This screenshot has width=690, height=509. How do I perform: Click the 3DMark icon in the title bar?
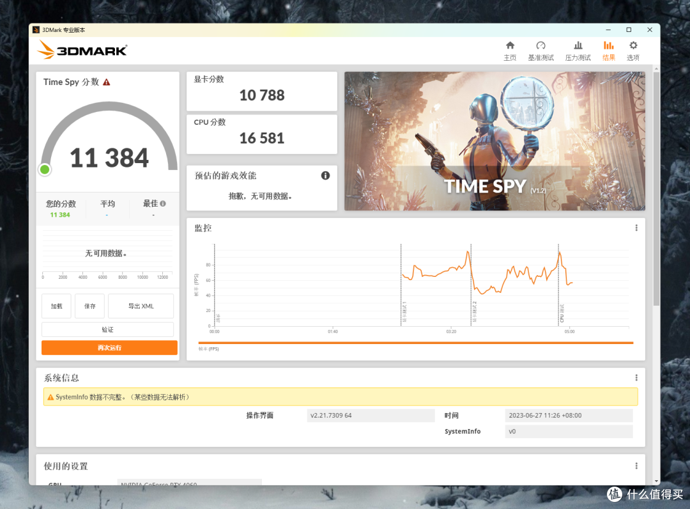pos(36,30)
